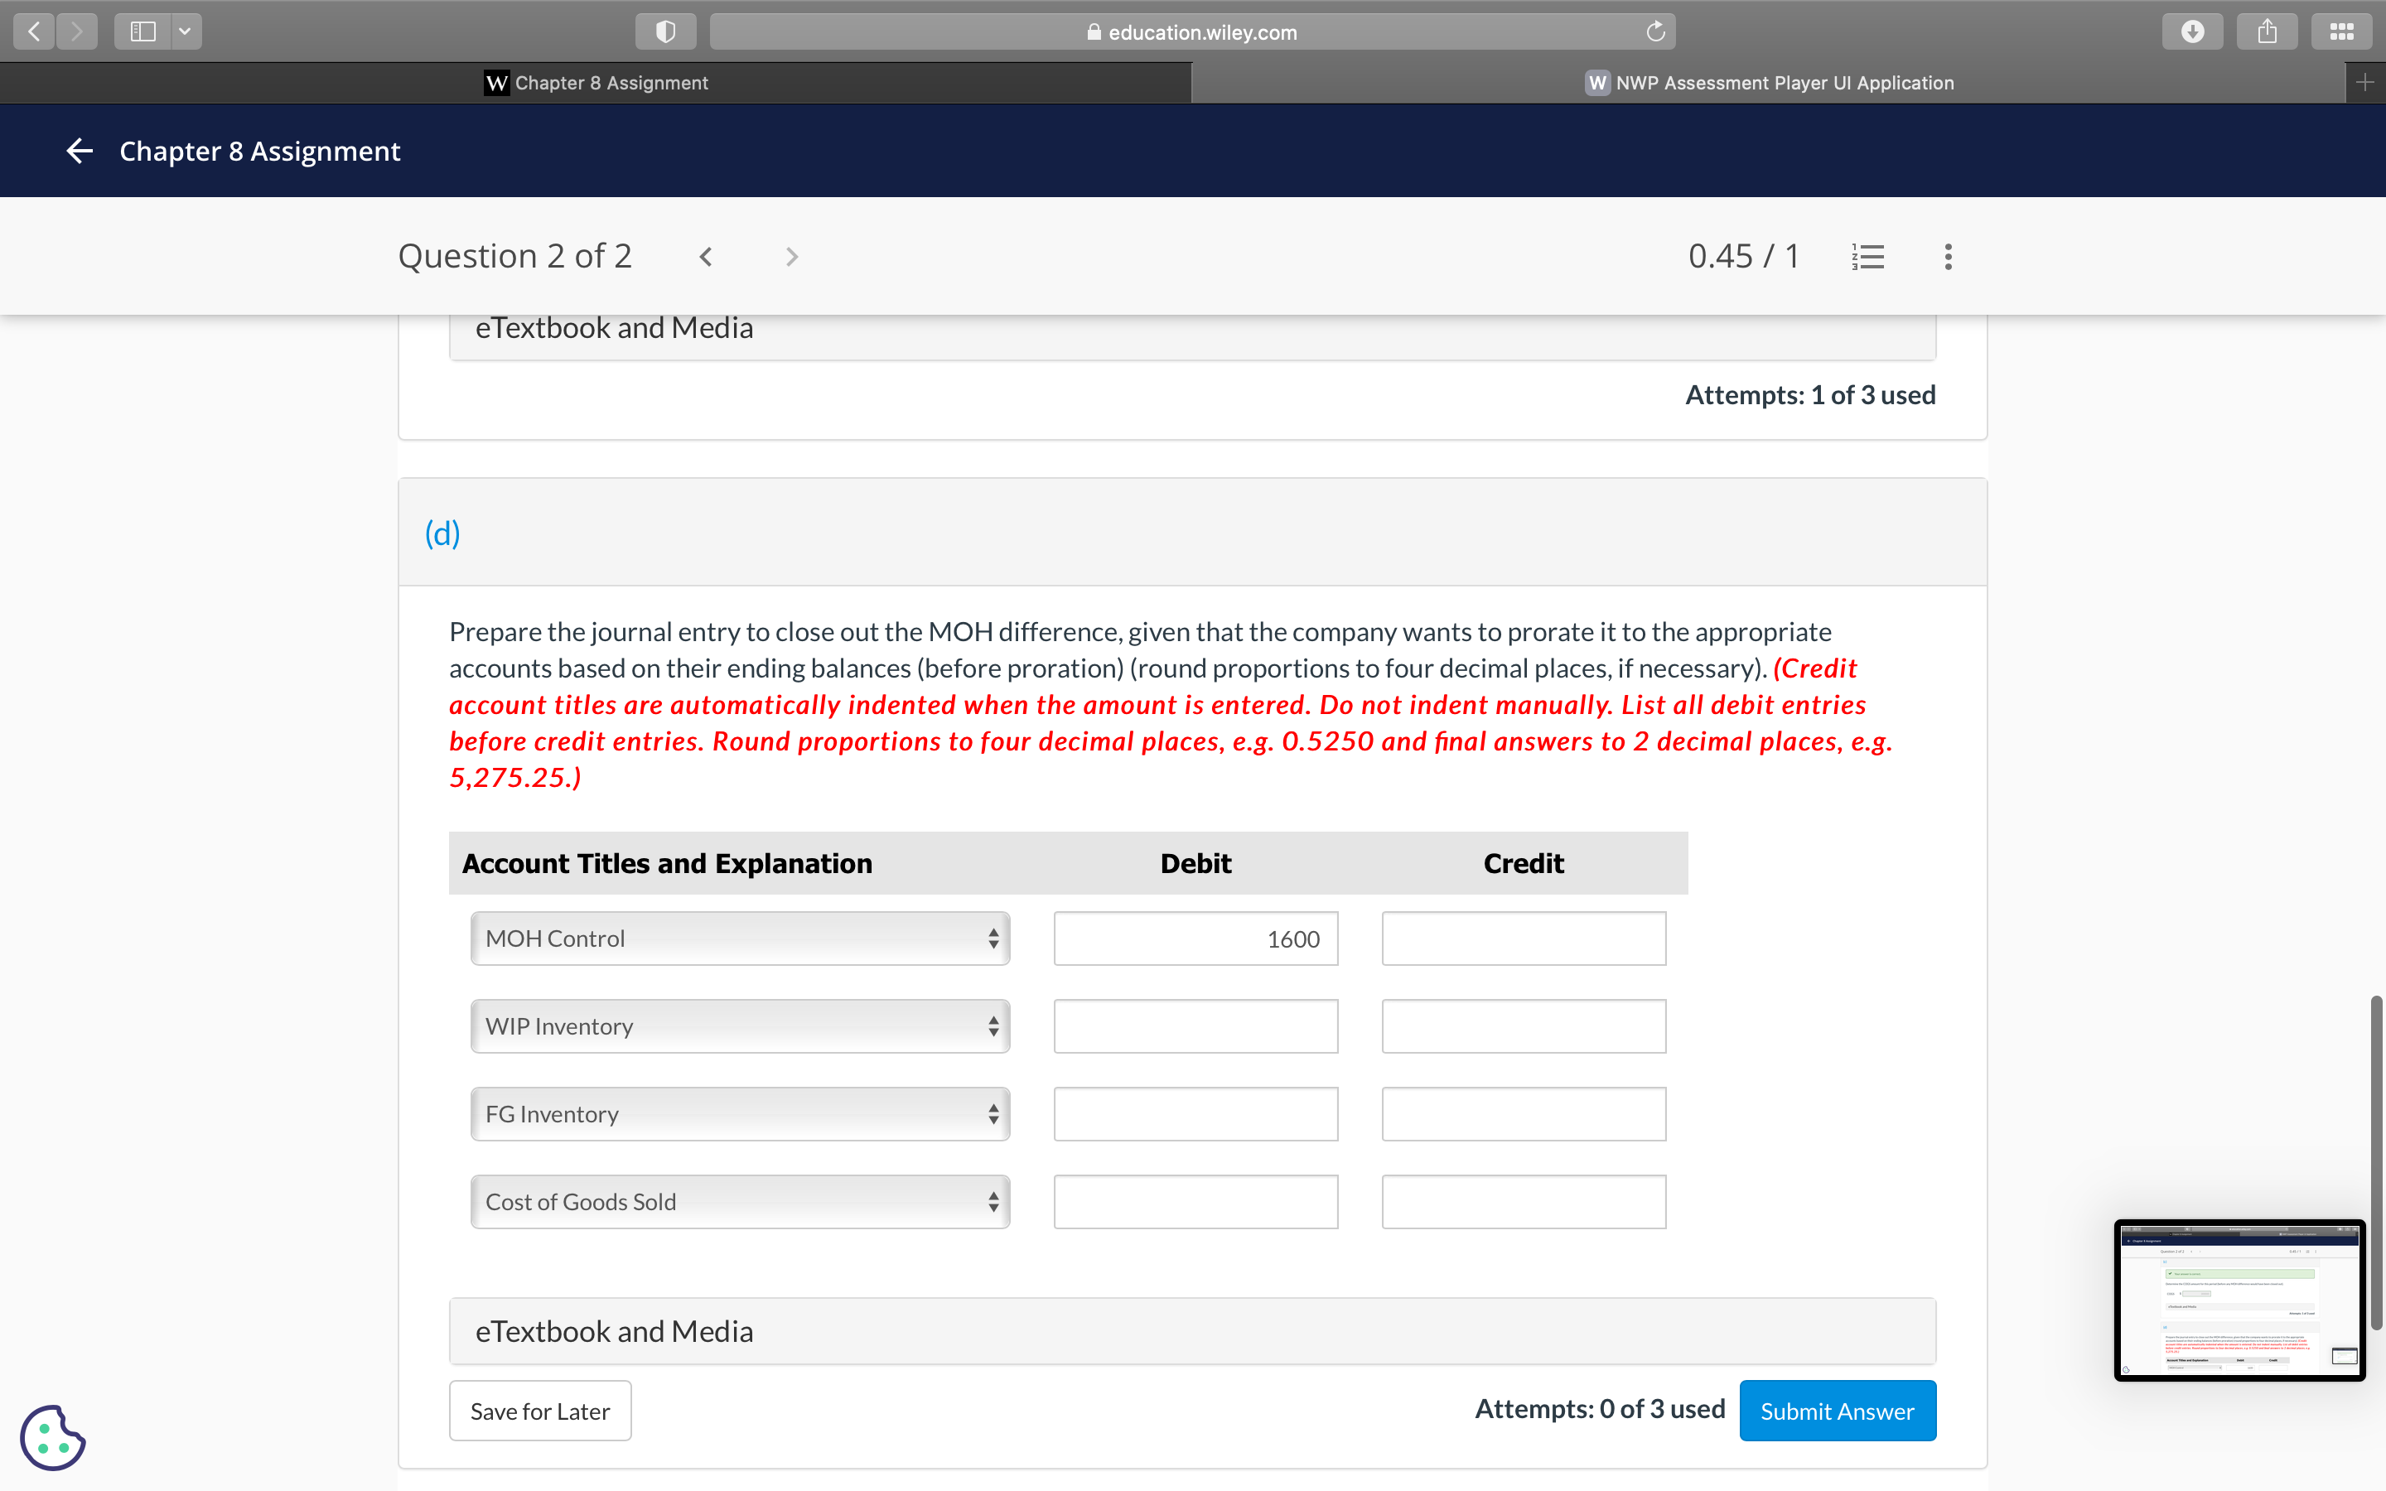
Task: Select the Chapter 8 Assignment browser tab
Action: tap(596, 83)
